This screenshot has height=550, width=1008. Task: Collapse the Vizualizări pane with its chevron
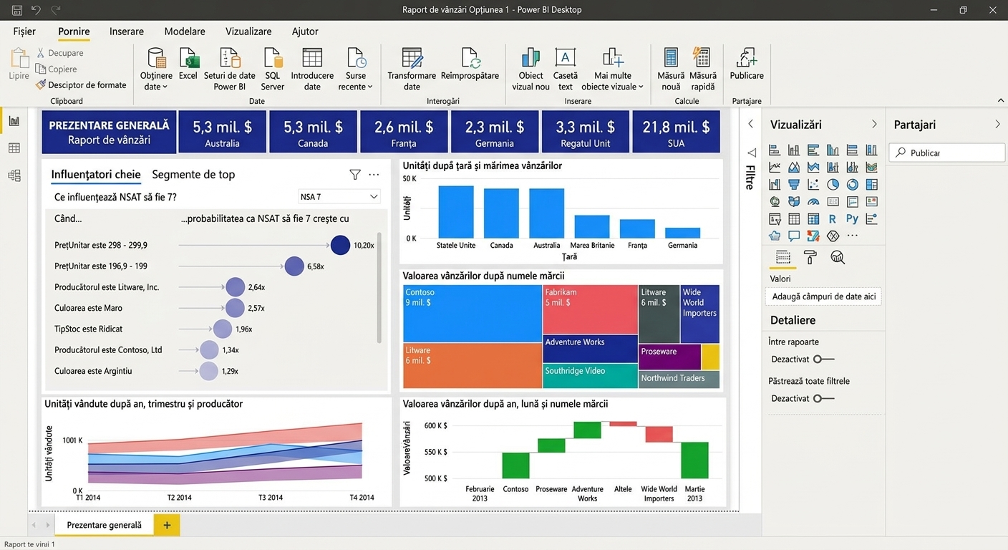(874, 124)
